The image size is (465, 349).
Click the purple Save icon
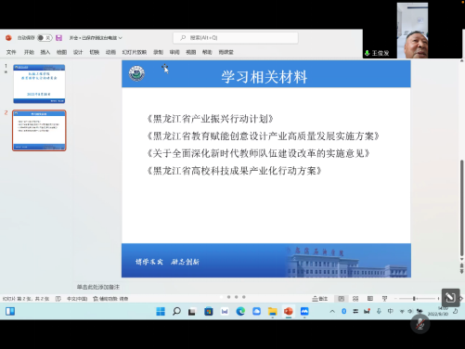(58, 38)
